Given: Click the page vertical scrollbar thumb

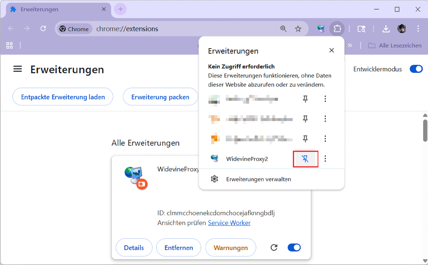Looking at the screenshot, I should point(425,131).
